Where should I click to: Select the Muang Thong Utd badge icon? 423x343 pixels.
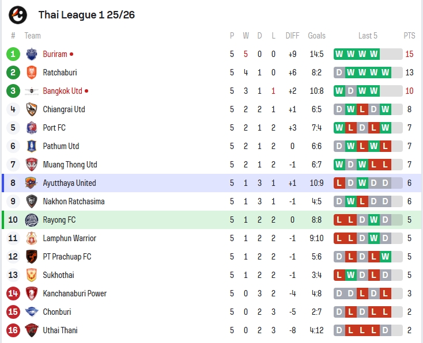coord(32,165)
